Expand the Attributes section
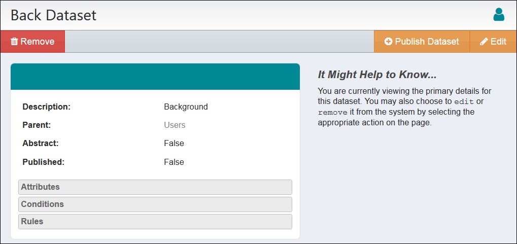 (x=155, y=187)
